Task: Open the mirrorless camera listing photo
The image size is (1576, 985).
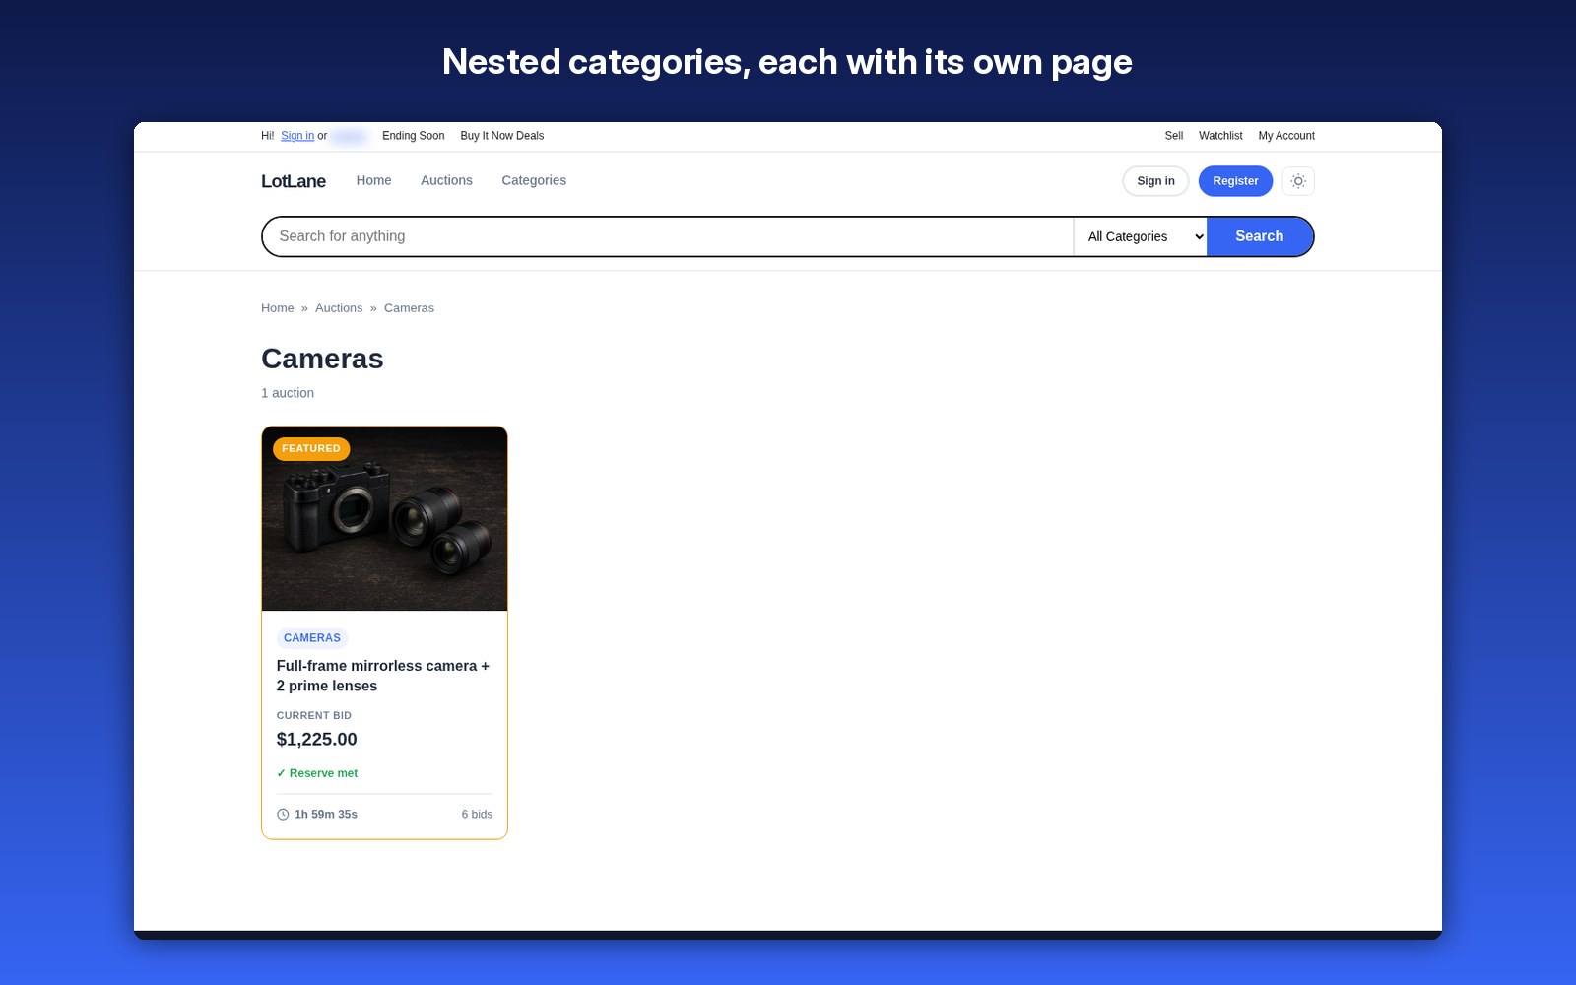Action: pos(384,519)
